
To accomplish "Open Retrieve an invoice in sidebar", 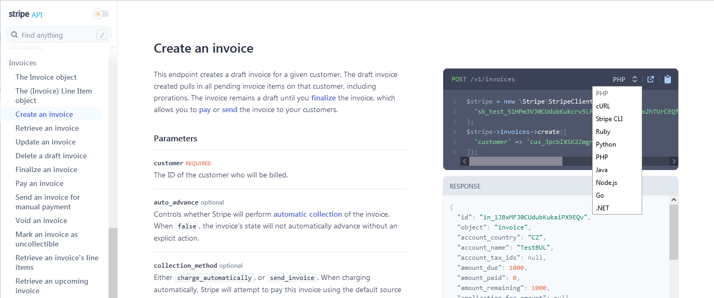I will tap(47, 128).
